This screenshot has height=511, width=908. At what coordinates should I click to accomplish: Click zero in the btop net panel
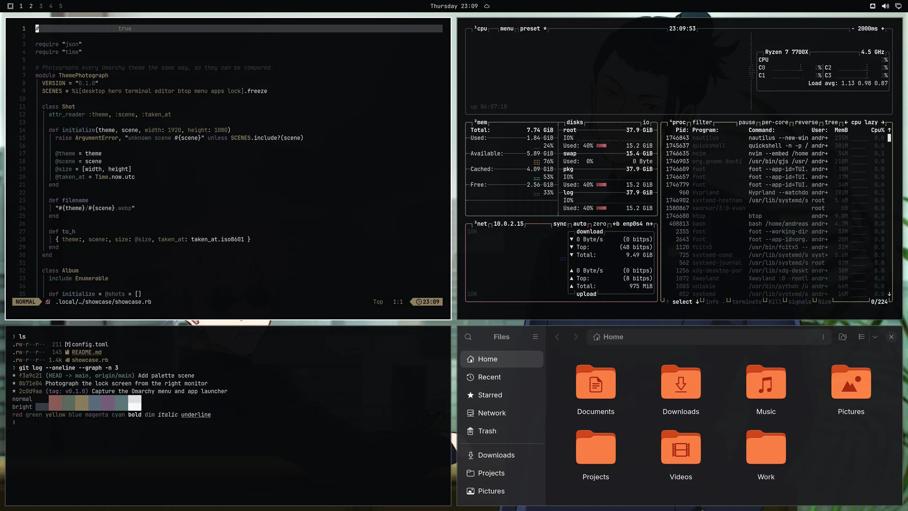600,224
